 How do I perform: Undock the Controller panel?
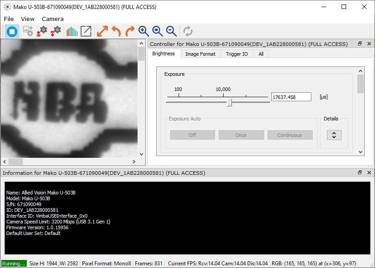point(360,44)
